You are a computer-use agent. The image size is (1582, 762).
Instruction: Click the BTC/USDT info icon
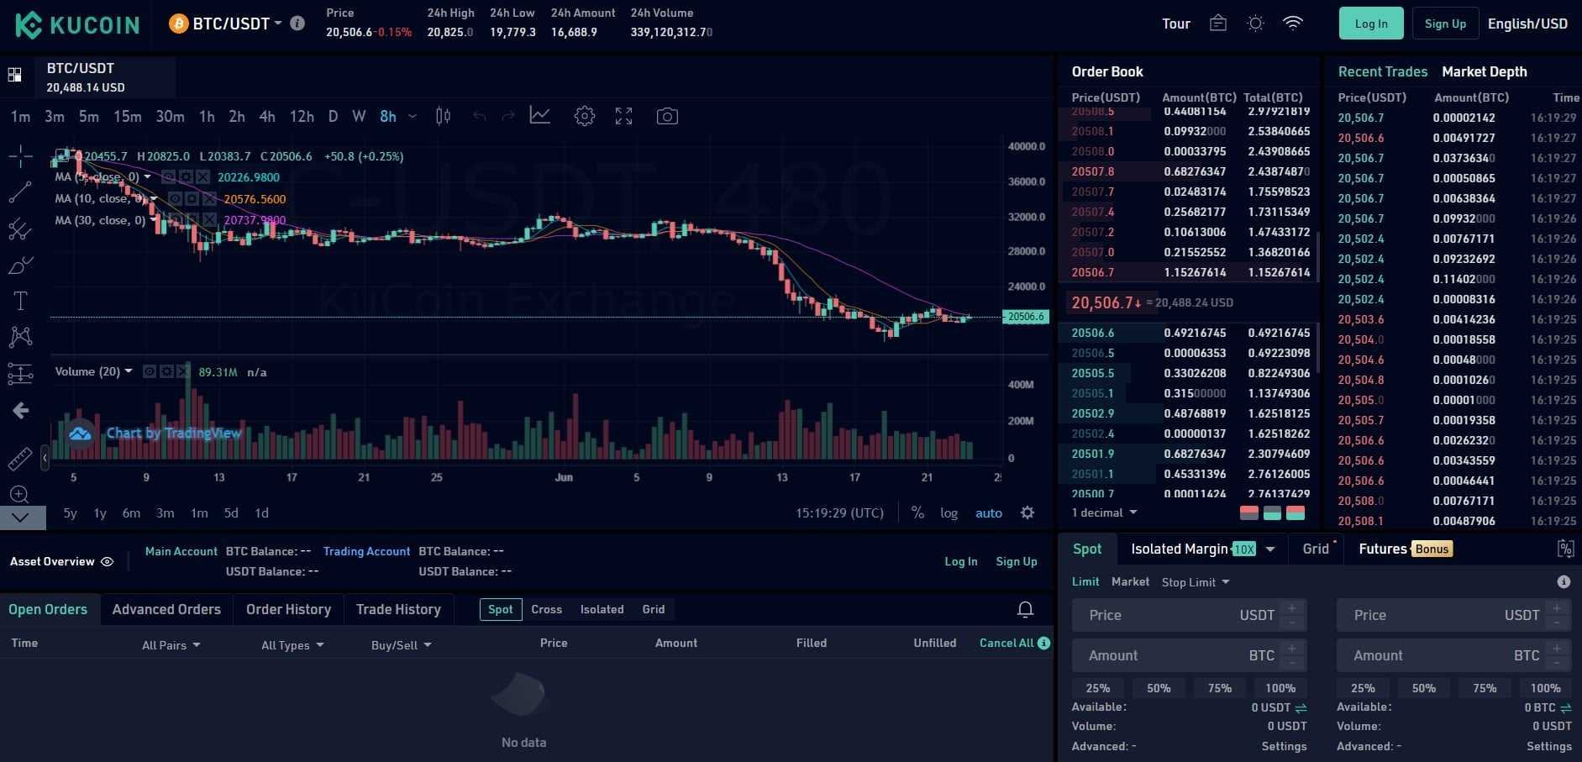pyautogui.click(x=297, y=24)
